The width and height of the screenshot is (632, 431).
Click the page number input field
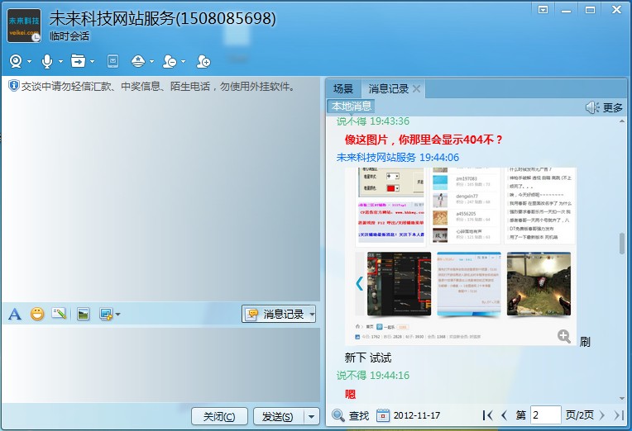pos(546,415)
